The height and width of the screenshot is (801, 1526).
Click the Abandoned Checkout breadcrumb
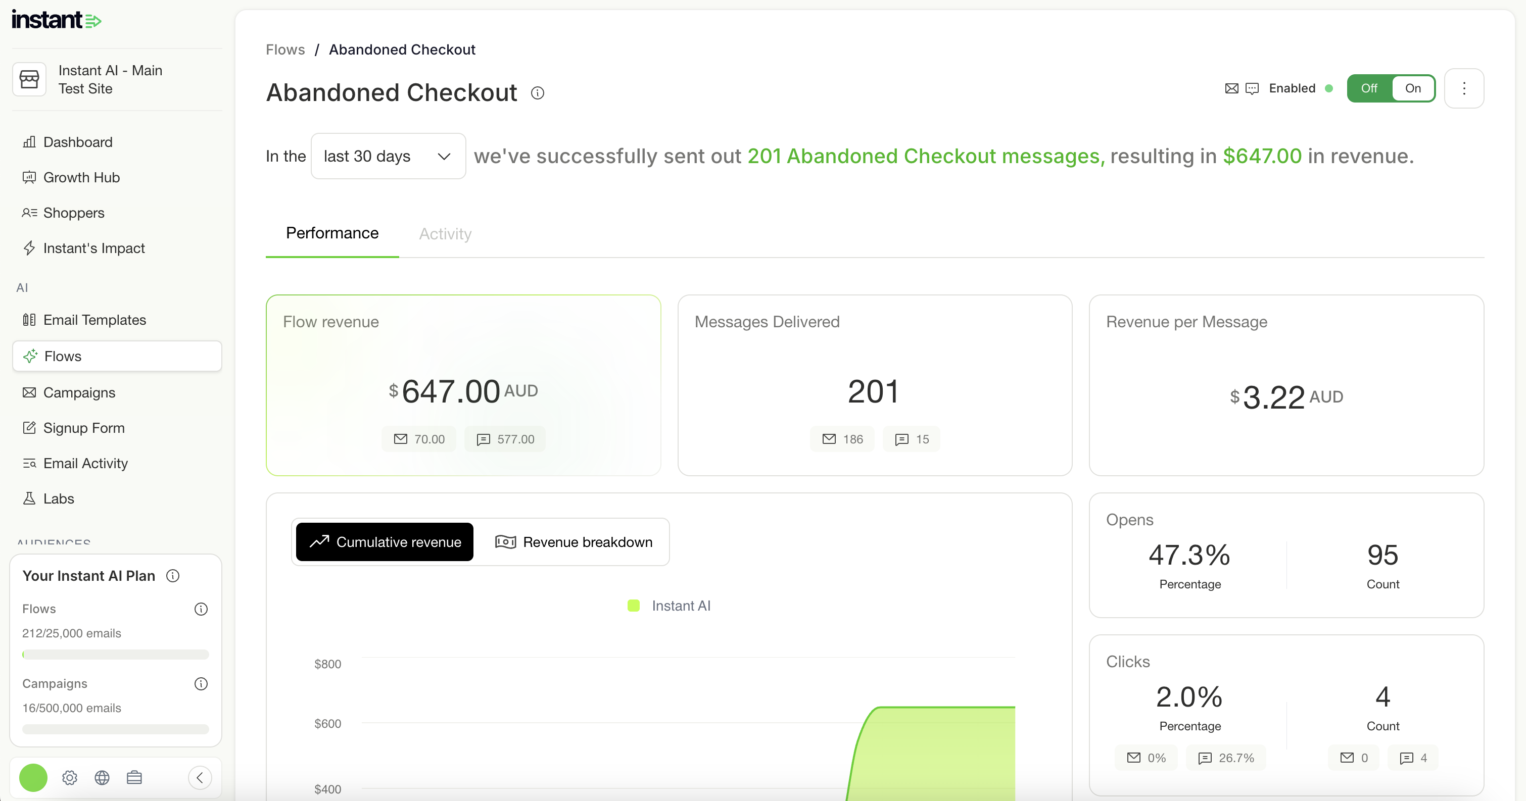point(402,49)
